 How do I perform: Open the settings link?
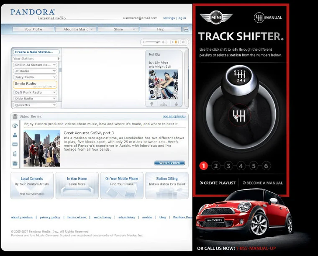coord(169,18)
